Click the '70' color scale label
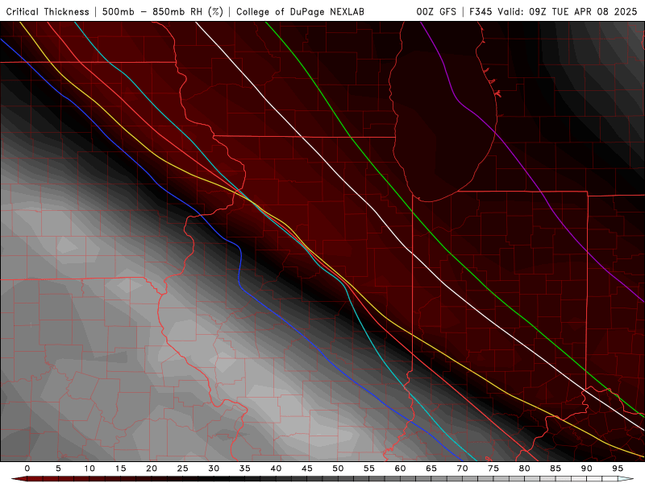 [462, 469]
